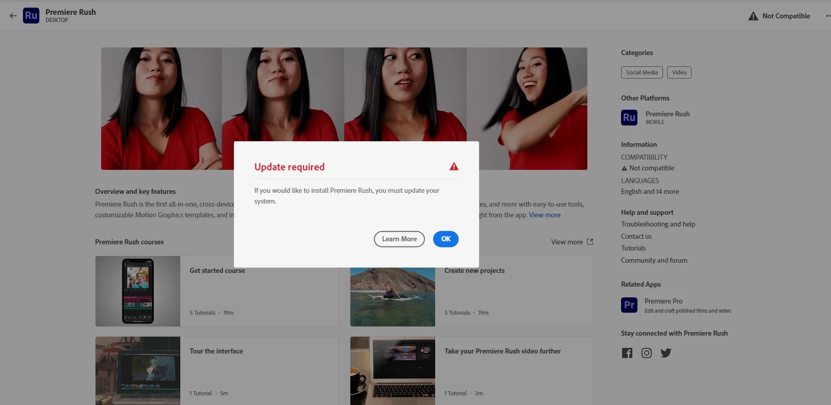
Task: Open the Facebook icon
Action: pos(627,353)
